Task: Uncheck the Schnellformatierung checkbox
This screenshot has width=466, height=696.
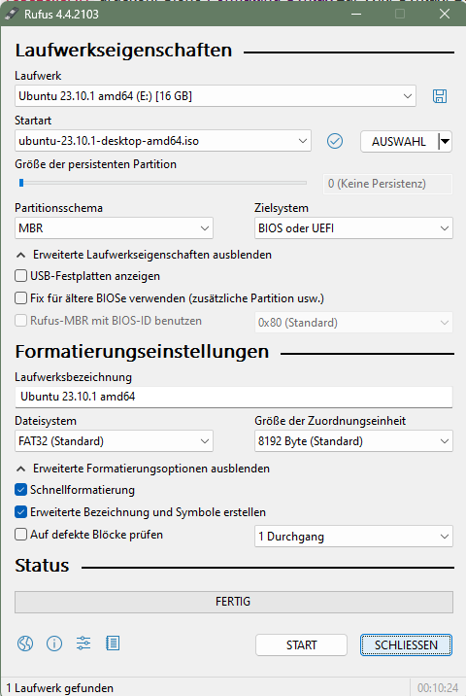Action: click(20, 490)
